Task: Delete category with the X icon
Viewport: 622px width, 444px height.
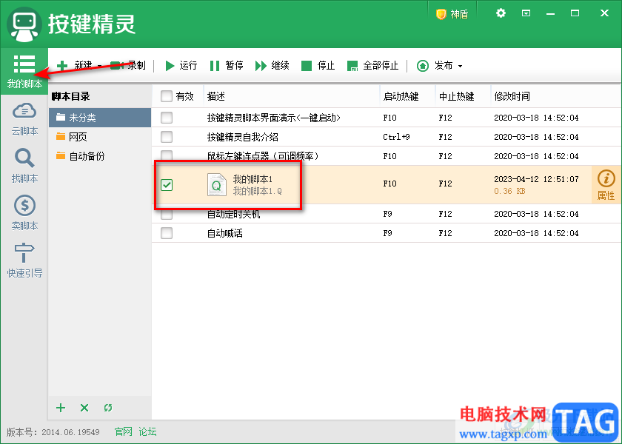Action: point(84,408)
